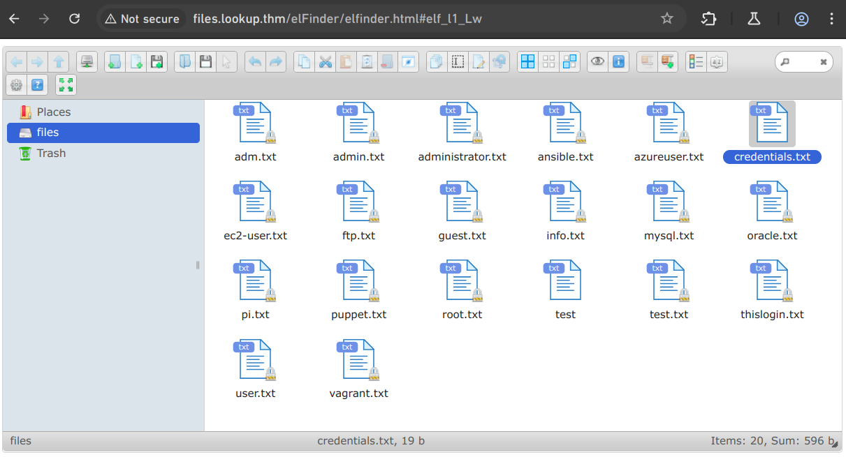Extract files from an archive

coord(647,62)
